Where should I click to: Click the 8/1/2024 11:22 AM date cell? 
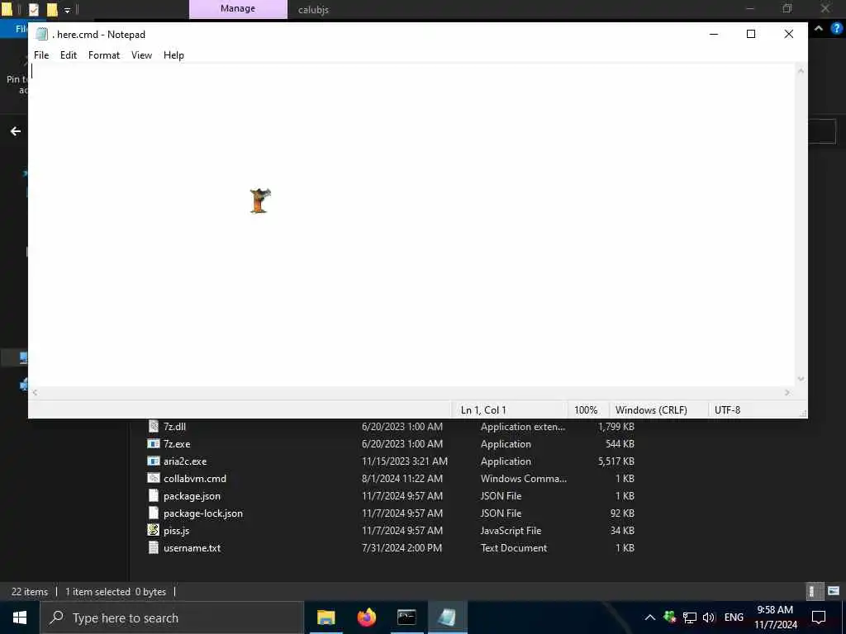click(402, 478)
